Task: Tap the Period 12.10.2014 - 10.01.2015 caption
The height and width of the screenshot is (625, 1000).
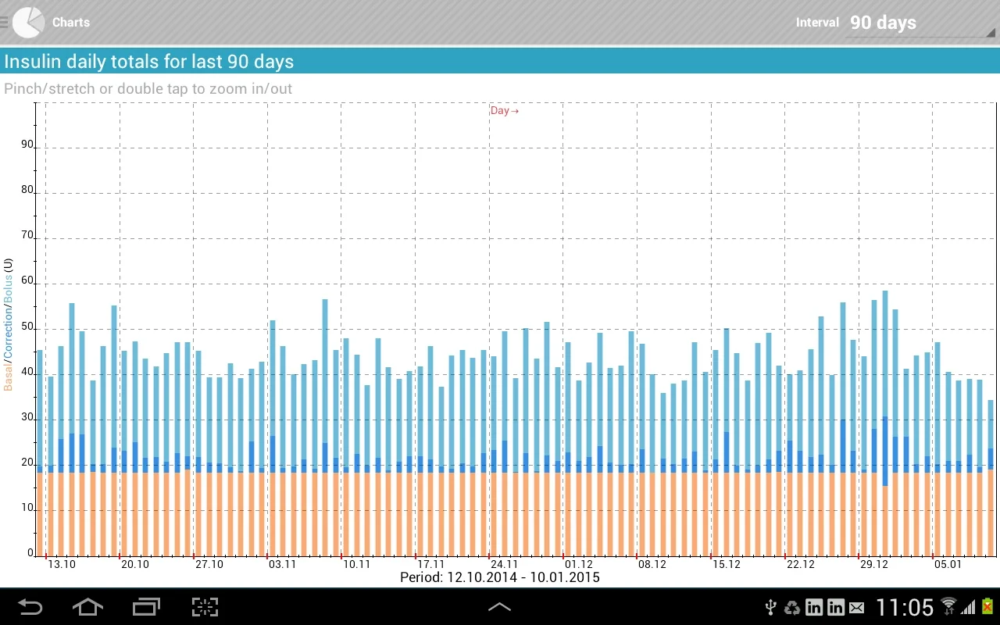Action: 500,577
